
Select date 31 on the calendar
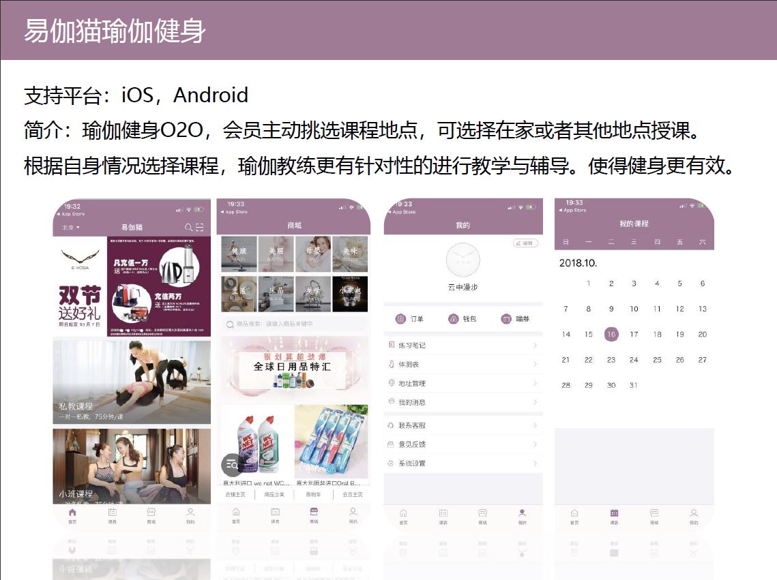point(633,385)
